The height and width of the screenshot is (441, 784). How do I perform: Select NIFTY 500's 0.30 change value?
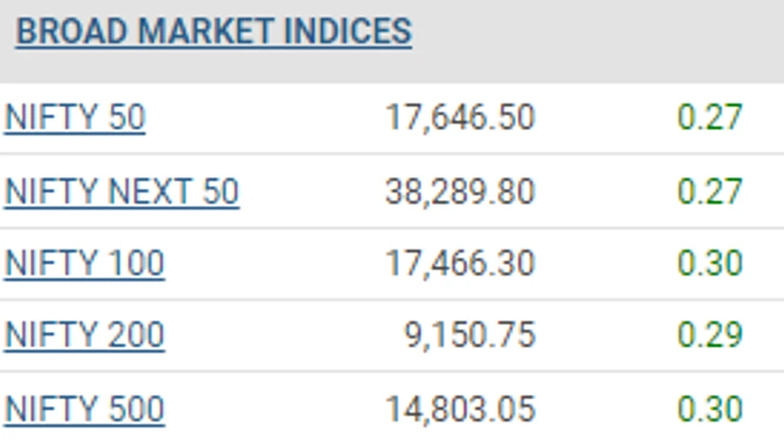(x=709, y=410)
